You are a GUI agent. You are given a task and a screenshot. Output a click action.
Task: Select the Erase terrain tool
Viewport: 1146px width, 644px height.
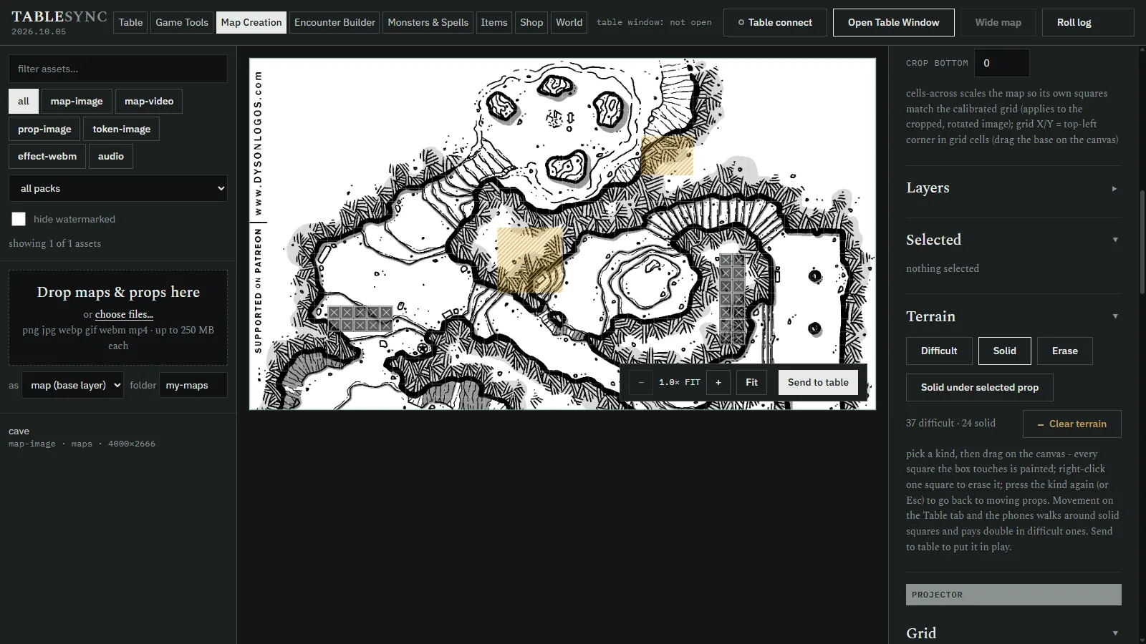[x=1064, y=351]
